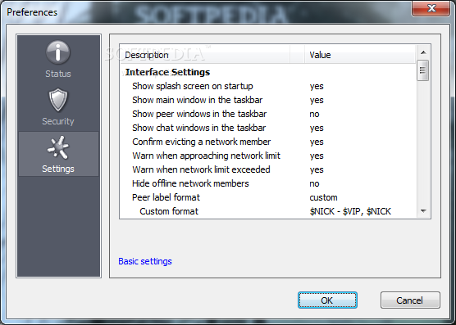Select 'Show main window in the taskbar' row

pos(267,100)
